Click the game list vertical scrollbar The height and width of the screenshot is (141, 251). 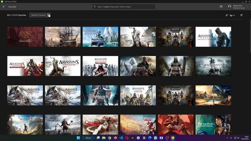[x=250, y=36]
